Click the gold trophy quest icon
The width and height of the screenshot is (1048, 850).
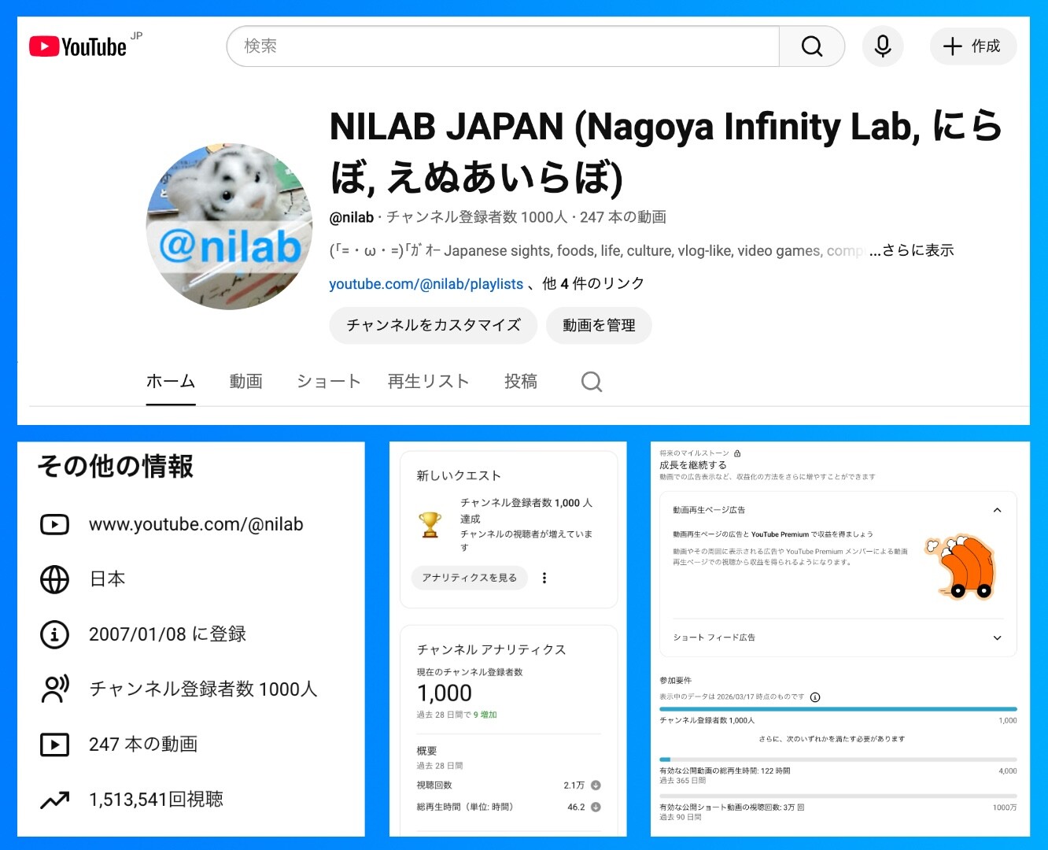pyautogui.click(x=430, y=524)
